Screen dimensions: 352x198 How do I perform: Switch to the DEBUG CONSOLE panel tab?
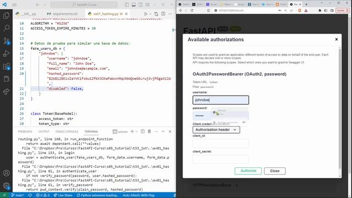67,131
